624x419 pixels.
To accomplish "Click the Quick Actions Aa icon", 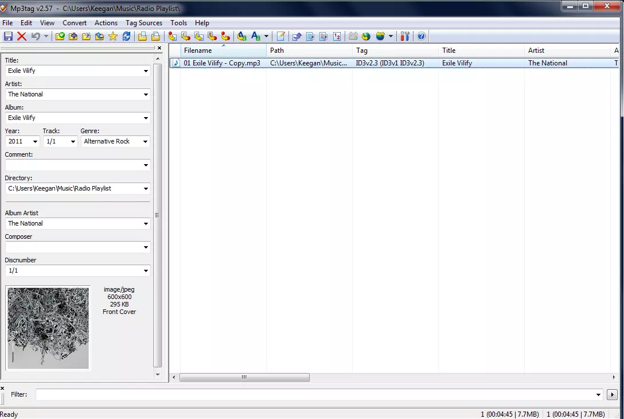I will click(255, 36).
